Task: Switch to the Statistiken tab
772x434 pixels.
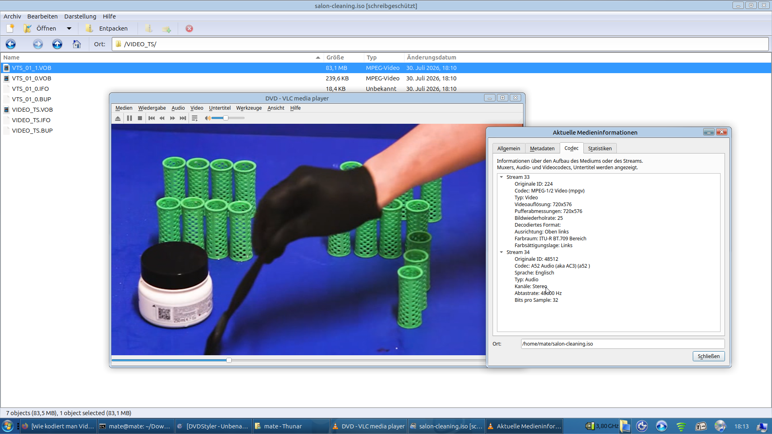Action: tap(600, 149)
